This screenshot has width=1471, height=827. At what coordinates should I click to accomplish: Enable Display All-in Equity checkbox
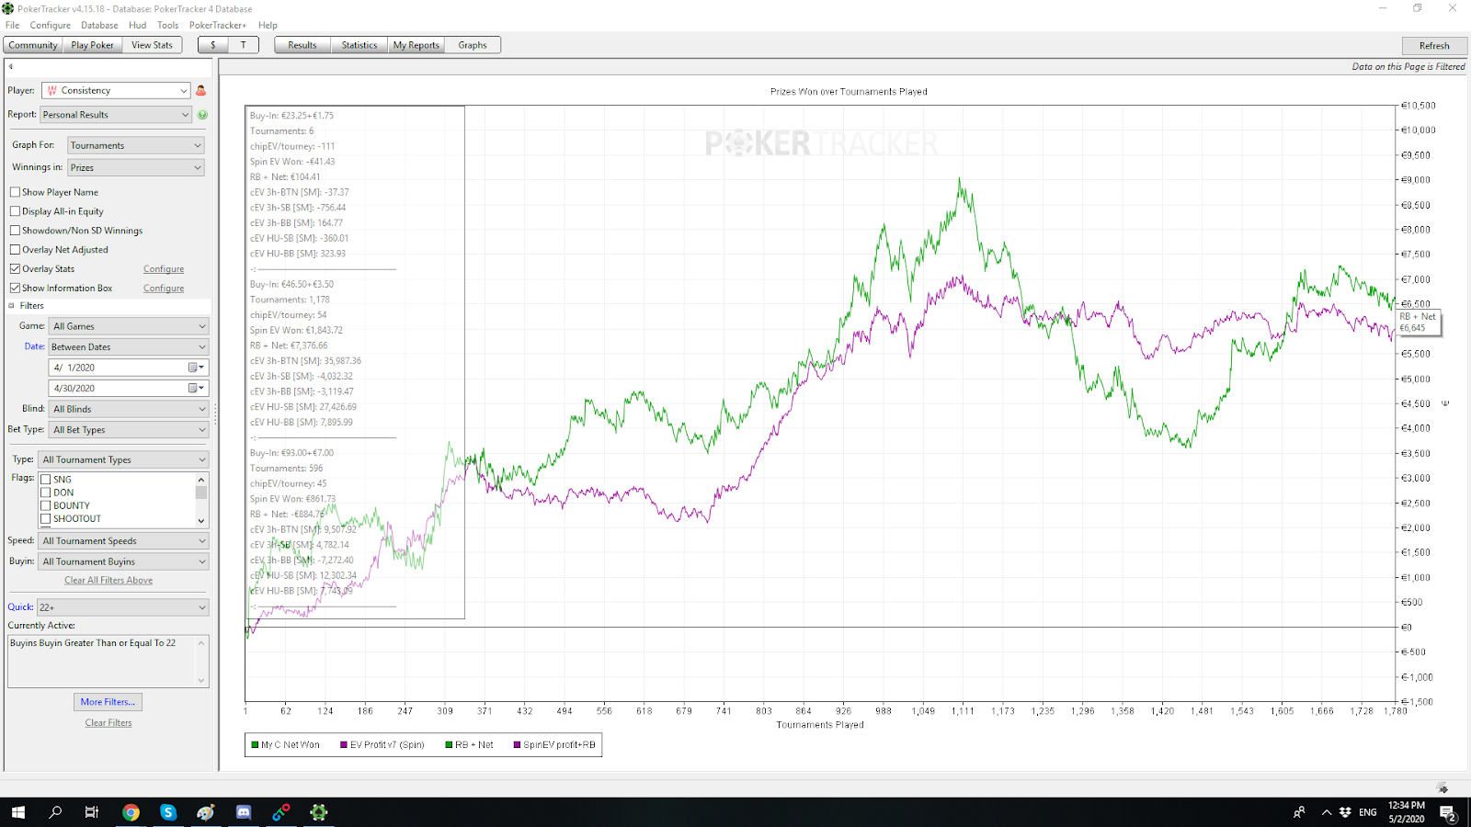click(x=15, y=211)
